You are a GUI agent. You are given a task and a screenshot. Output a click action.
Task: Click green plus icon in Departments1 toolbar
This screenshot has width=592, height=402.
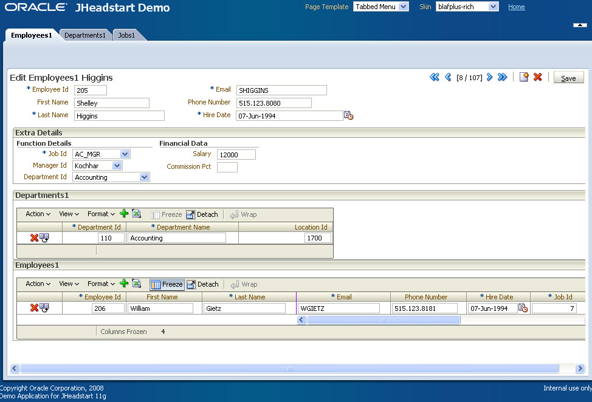tap(124, 213)
